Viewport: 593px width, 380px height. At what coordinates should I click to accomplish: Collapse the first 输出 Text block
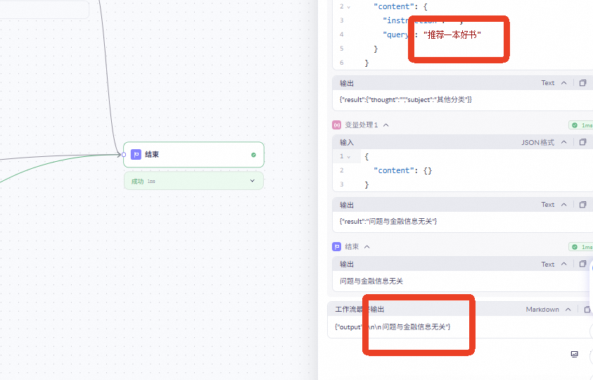tap(564, 83)
